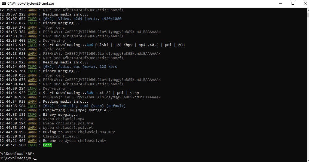Click the Cleaning files... log message
309x162 pixels.
61,136
